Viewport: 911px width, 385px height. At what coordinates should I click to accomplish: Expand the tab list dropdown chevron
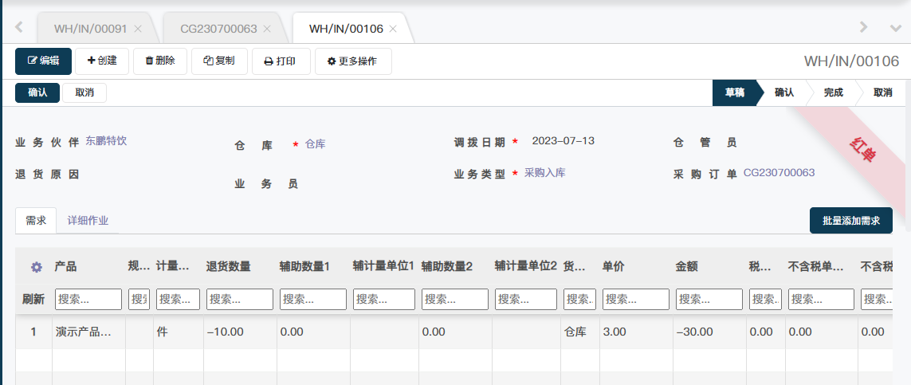click(895, 28)
